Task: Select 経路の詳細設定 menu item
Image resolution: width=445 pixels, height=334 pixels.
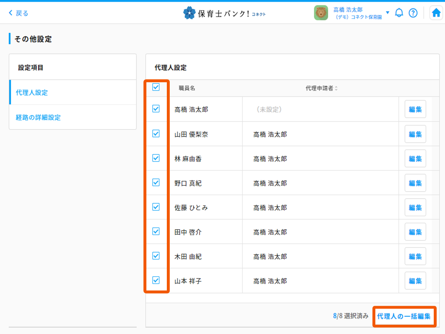Action: point(38,117)
